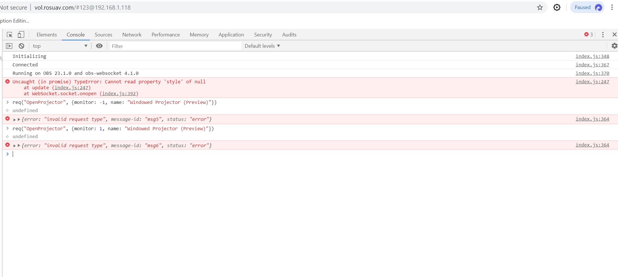618x277 pixels.
Task: Bookmark the page with the star icon
Action: pos(540,7)
